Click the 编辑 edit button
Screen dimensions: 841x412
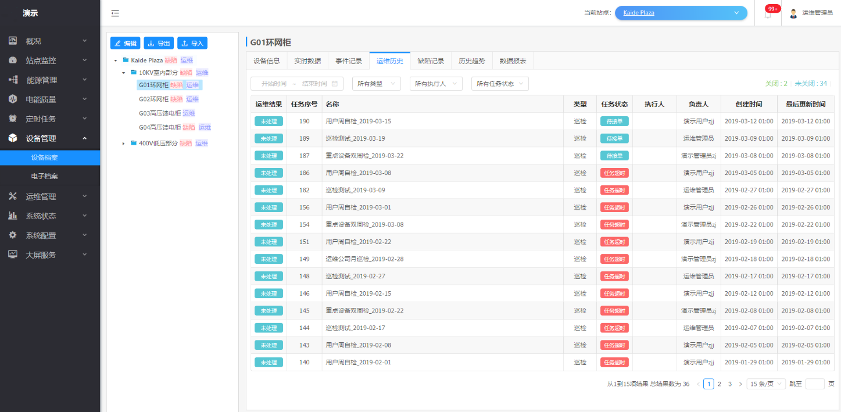pos(125,43)
